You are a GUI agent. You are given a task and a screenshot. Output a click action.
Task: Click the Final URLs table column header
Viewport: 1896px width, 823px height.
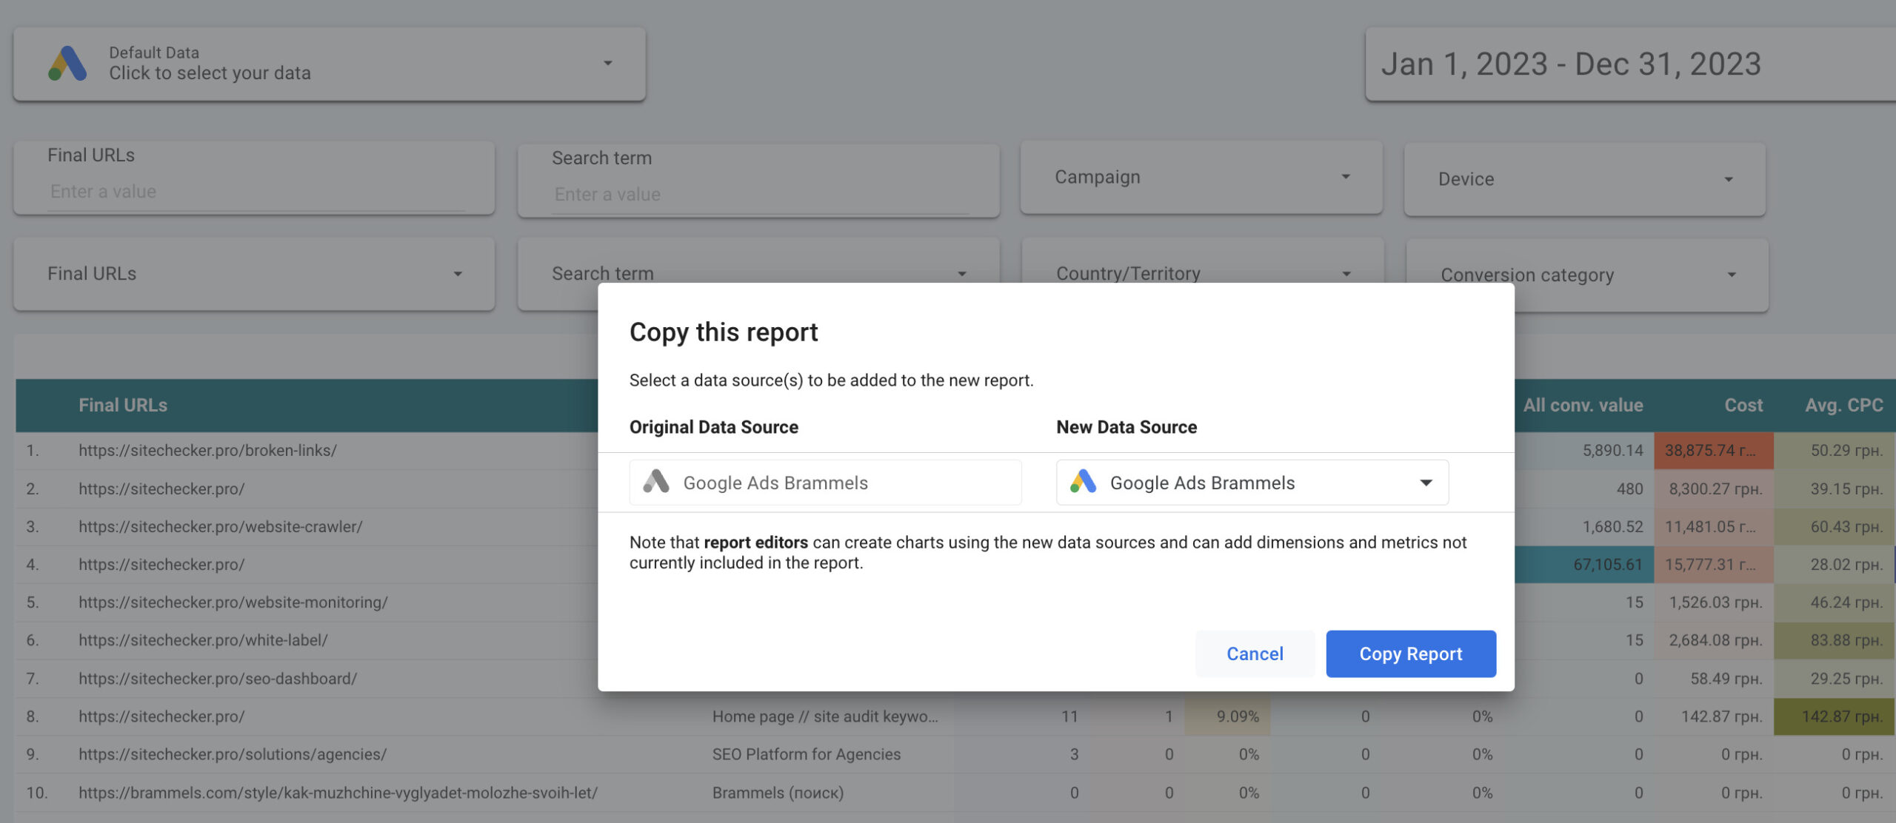point(123,406)
